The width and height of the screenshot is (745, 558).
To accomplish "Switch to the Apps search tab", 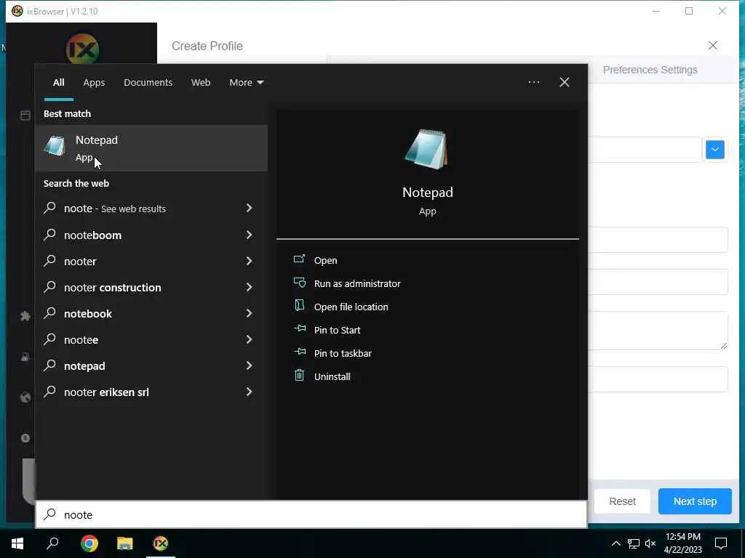I will (x=94, y=83).
